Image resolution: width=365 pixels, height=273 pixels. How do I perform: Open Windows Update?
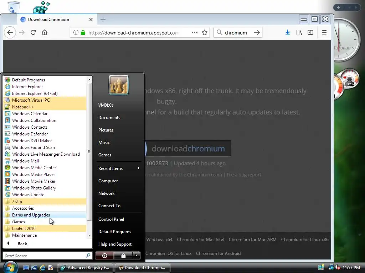click(45, 194)
